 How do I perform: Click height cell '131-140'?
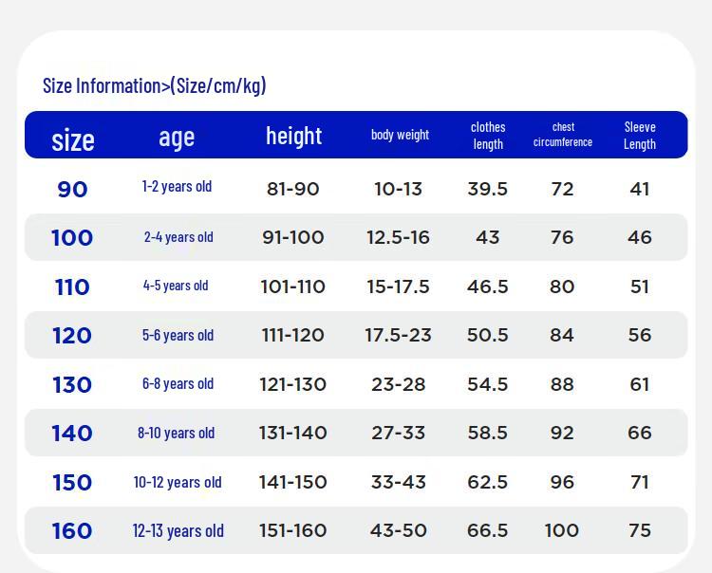tap(293, 433)
